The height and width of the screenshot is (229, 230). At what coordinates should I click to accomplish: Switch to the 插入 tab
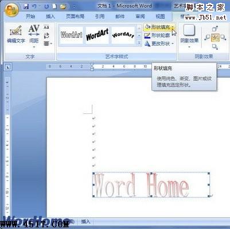(x=50, y=17)
